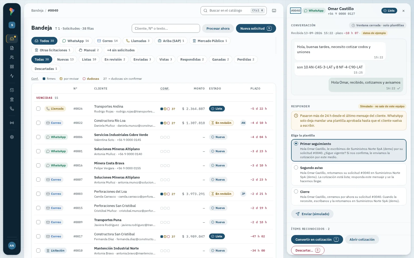Choose the Cierre template radio option
Viewport: 414px width, 258px height.
(296, 191)
